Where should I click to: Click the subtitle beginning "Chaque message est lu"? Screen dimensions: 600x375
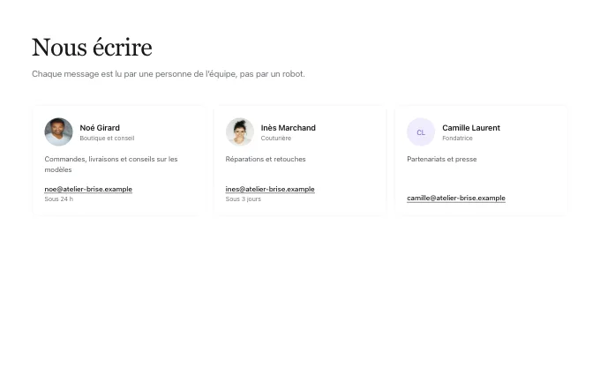(169, 74)
